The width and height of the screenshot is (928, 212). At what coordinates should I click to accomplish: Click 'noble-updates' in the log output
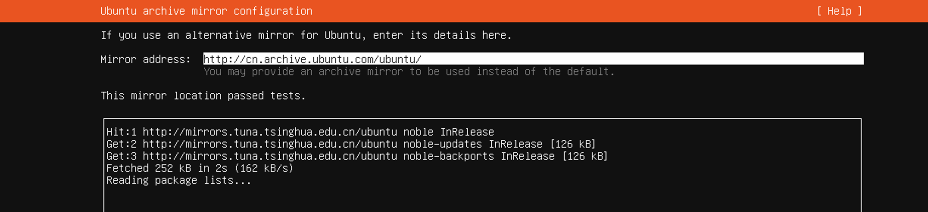point(442,144)
